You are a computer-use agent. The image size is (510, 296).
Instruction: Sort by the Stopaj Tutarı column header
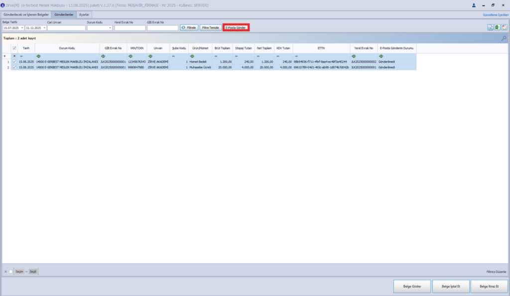[x=243, y=48]
